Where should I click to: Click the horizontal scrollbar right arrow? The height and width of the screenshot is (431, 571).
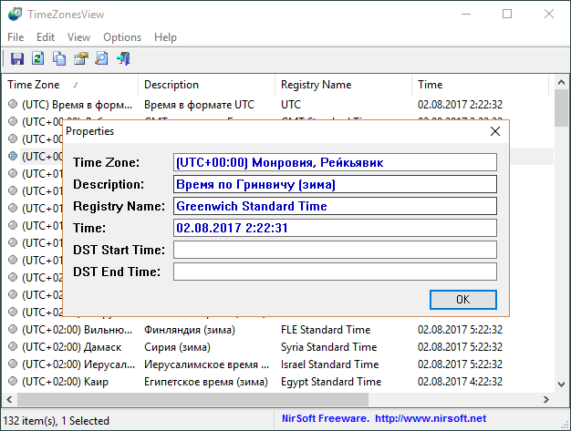(x=545, y=399)
